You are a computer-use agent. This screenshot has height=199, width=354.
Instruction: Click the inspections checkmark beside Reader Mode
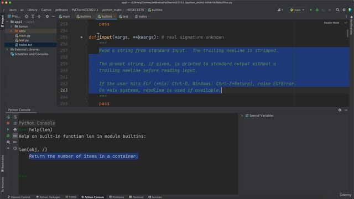click(x=346, y=23)
